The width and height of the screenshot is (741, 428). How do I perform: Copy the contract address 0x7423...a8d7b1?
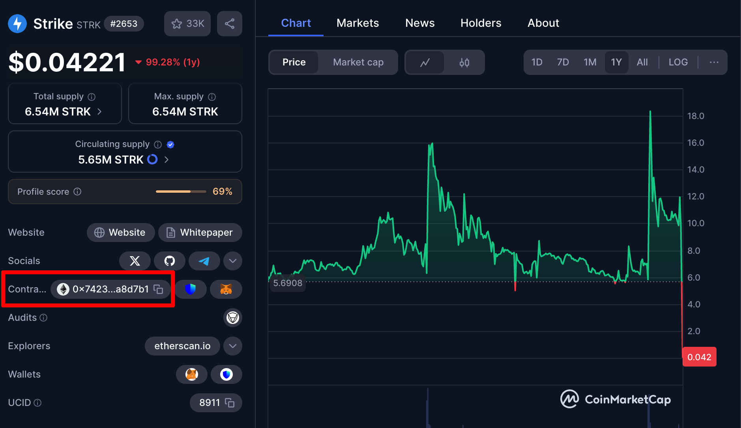coord(158,289)
